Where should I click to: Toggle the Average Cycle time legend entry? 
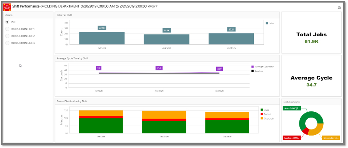[253, 67]
